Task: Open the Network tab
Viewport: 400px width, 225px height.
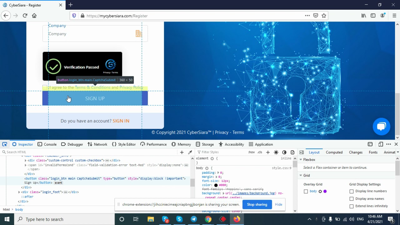Action: pyautogui.click(x=97, y=144)
